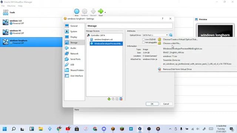Choose 'Choose/Create a Virtual Optical Disk...' menu entry

(180, 40)
